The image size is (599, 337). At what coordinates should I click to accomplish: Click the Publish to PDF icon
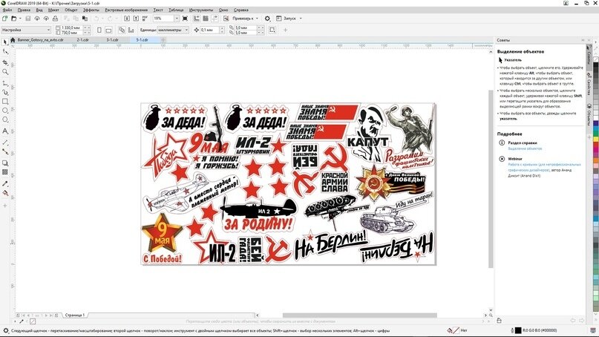145,19
